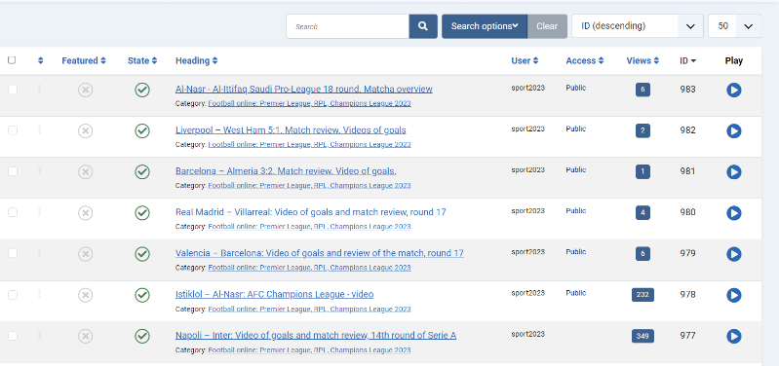The height and width of the screenshot is (366, 779).
Task: Check the select-all checkbox in header
Action: point(12,60)
